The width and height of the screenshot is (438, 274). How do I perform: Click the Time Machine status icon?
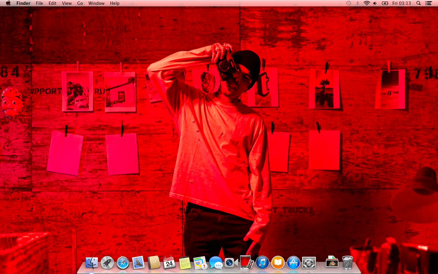(x=349, y=3)
